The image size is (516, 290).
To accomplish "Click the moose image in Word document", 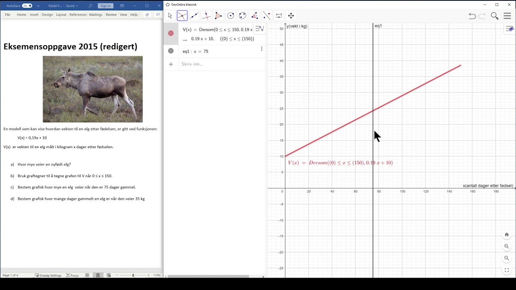I will pyautogui.click(x=93, y=89).
